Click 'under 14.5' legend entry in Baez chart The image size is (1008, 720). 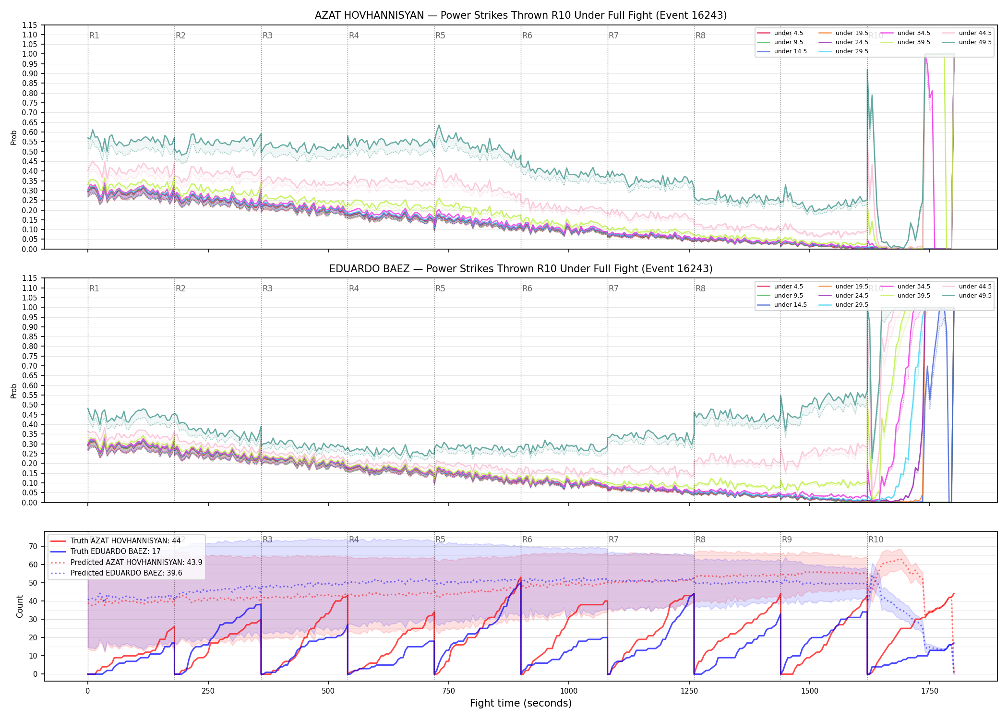781,305
